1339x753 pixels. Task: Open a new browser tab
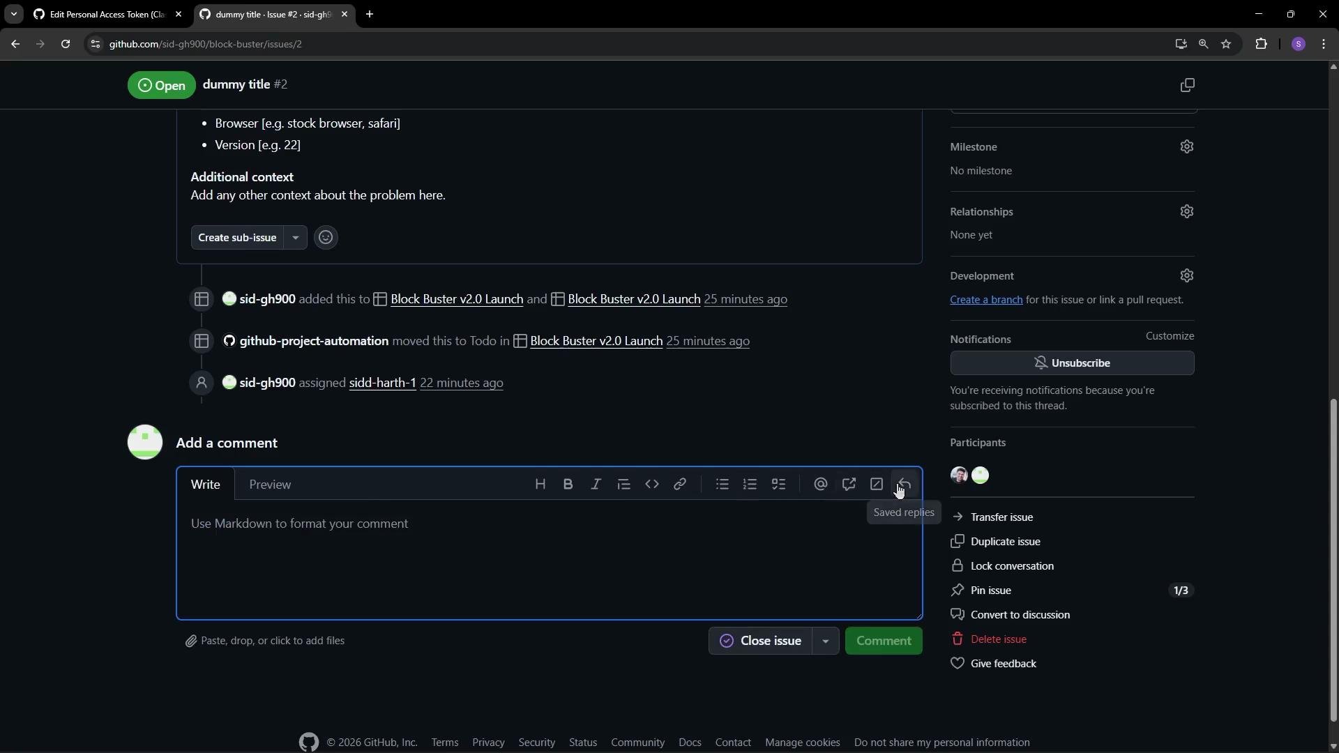tap(370, 14)
